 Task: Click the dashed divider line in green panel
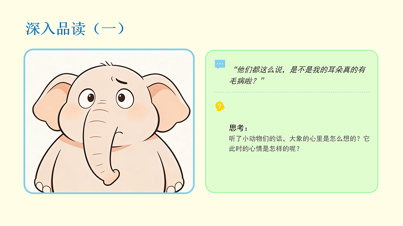tap(292, 92)
